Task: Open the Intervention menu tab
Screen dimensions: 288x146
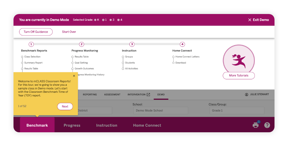Action: pyautogui.click(x=139, y=95)
